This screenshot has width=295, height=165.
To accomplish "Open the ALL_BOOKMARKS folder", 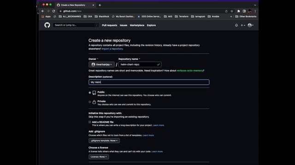I will coord(70,16).
